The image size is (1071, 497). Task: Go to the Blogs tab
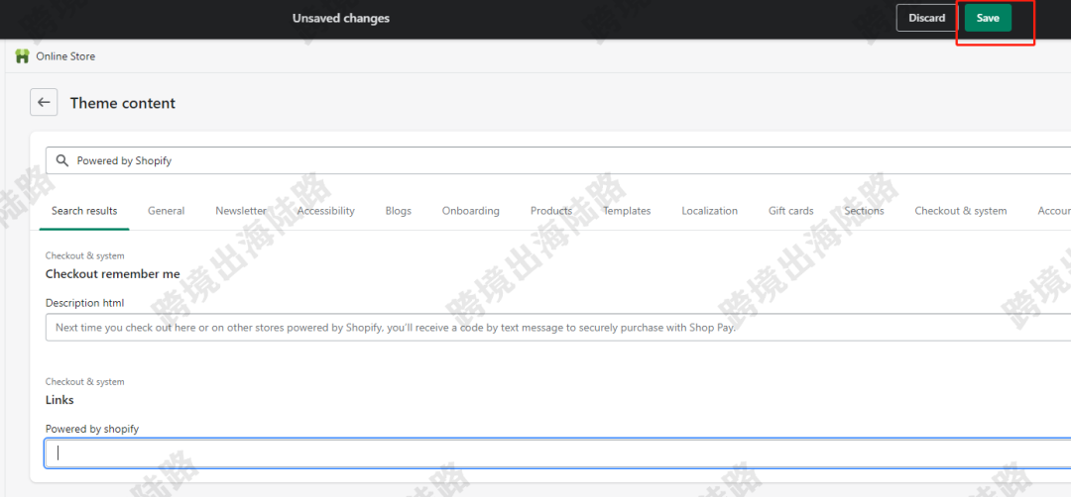pyautogui.click(x=399, y=211)
